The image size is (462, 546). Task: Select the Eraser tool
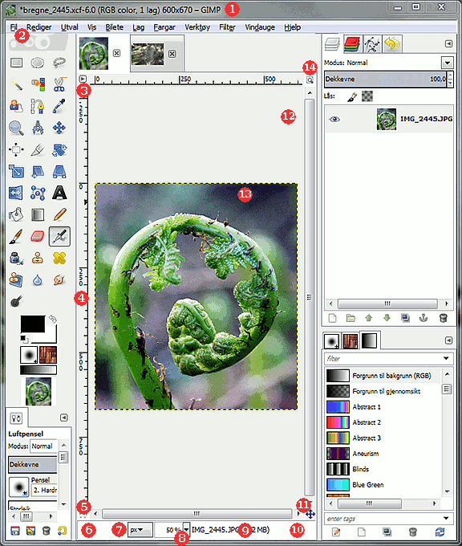click(x=38, y=236)
